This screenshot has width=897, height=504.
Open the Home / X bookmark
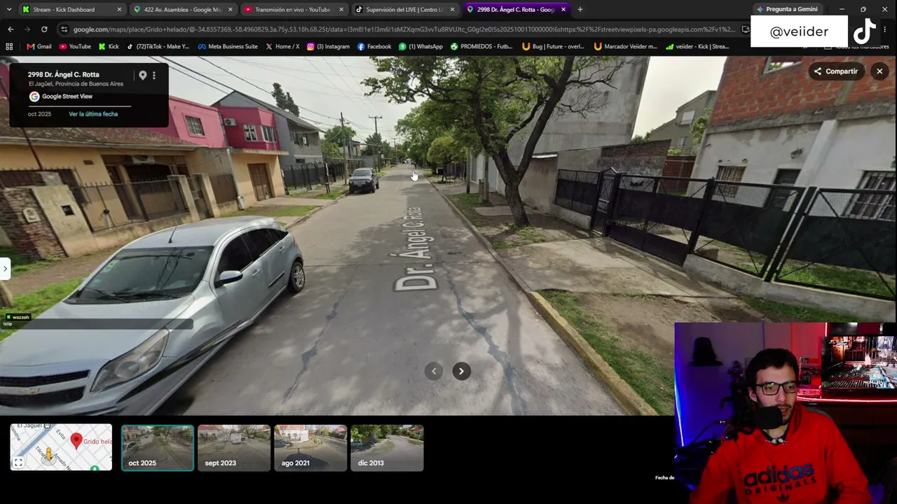click(282, 47)
